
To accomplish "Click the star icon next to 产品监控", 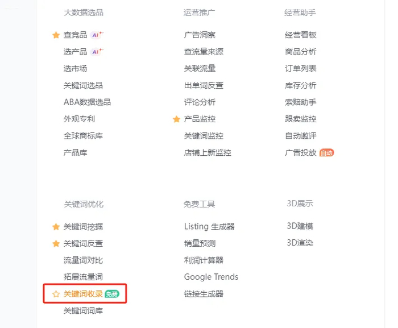I will [176, 119].
